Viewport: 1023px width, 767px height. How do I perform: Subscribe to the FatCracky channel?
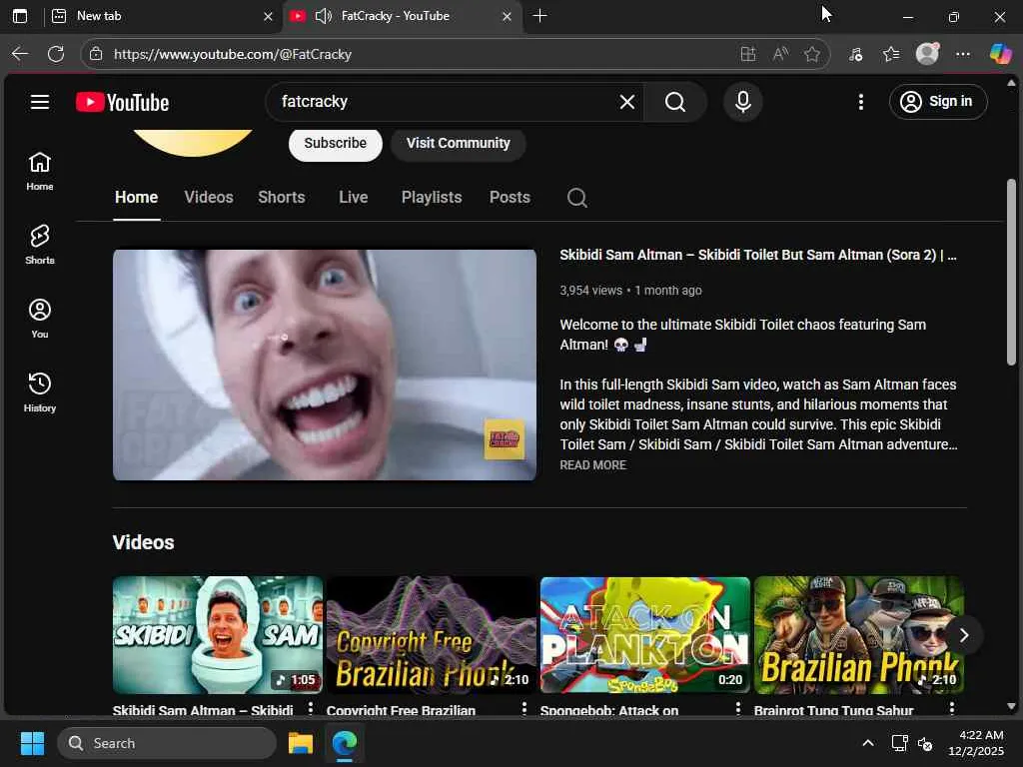coord(336,143)
